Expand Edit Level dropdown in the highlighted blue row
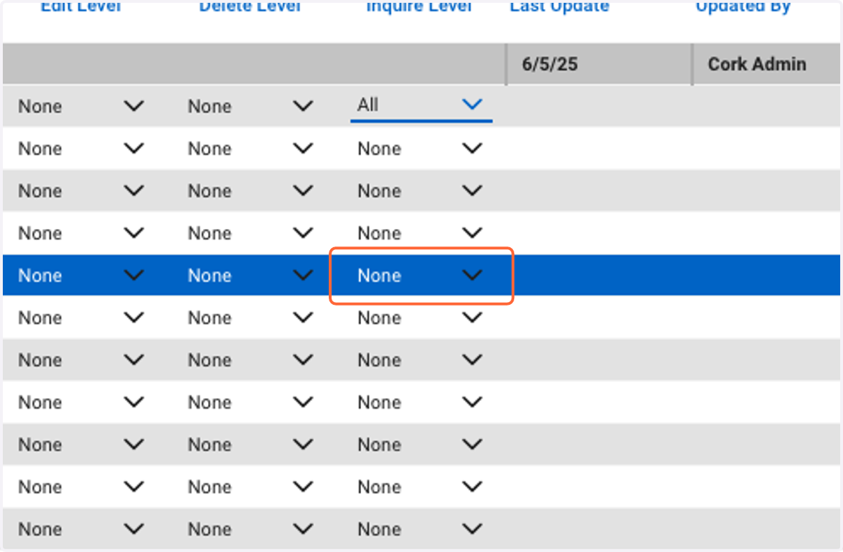 coord(81,275)
